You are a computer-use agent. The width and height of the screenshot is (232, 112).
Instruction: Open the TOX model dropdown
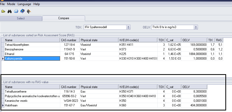coord(128,27)
